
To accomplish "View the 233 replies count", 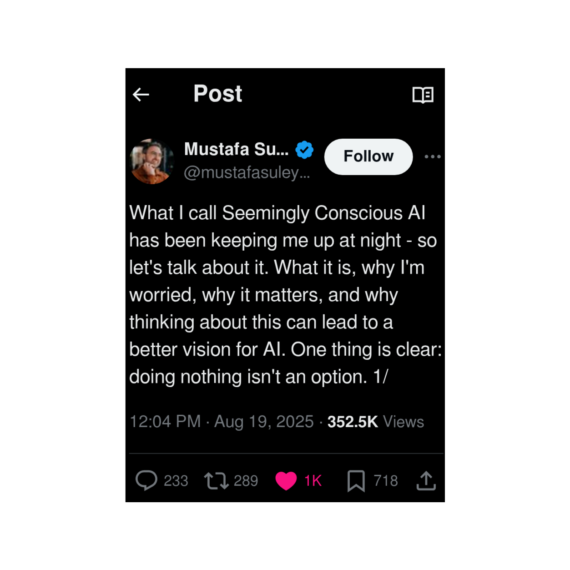I will tap(176, 481).
